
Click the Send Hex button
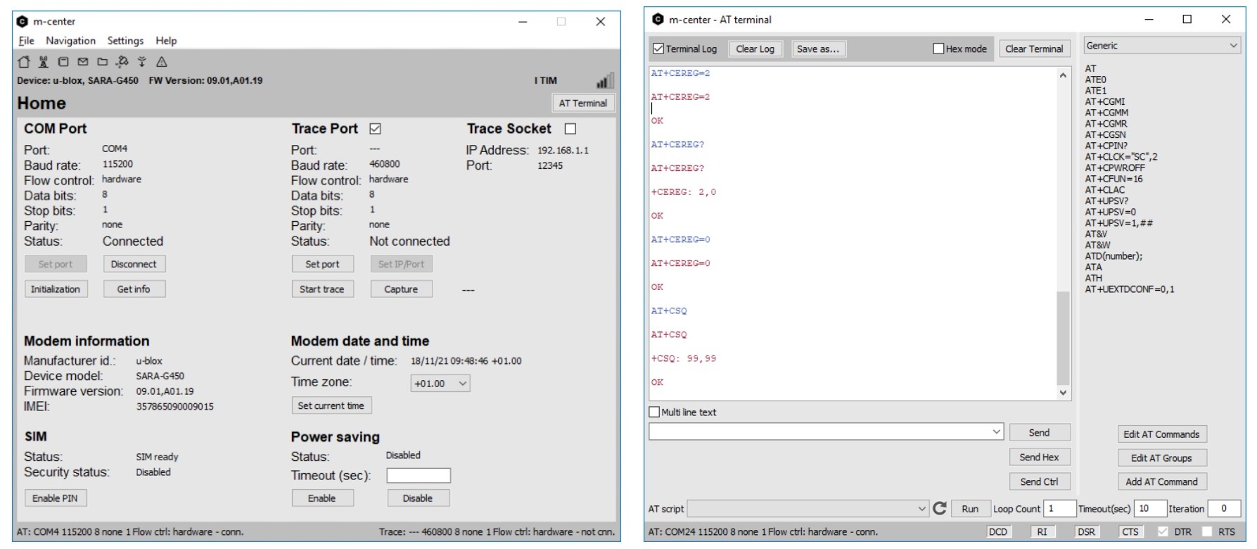pos(1040,457)
